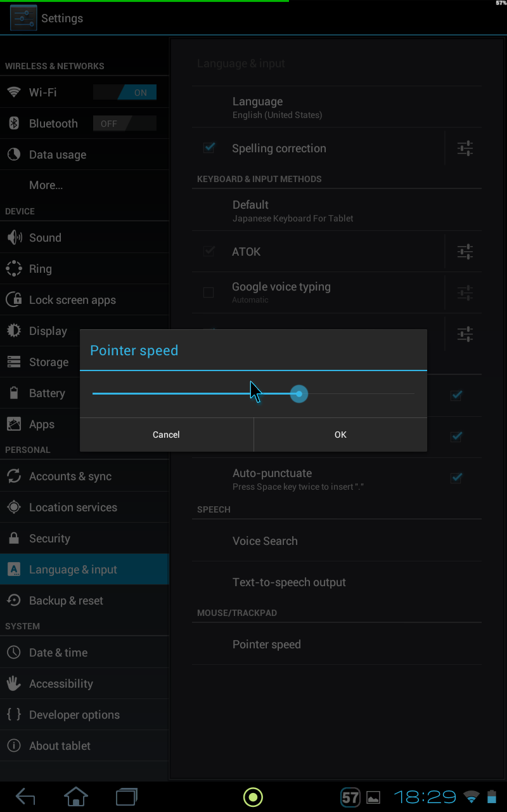Disable the Auto-punctuate checkbox
This screenshot has width=507, height=812.
(x=456, y=478)
